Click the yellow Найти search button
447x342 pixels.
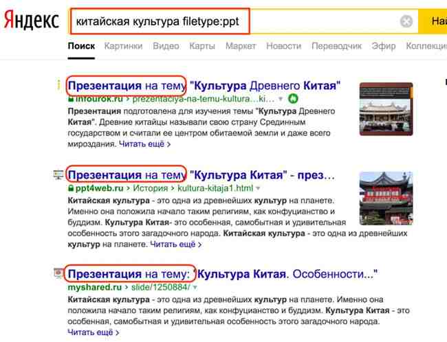[433, 21]
